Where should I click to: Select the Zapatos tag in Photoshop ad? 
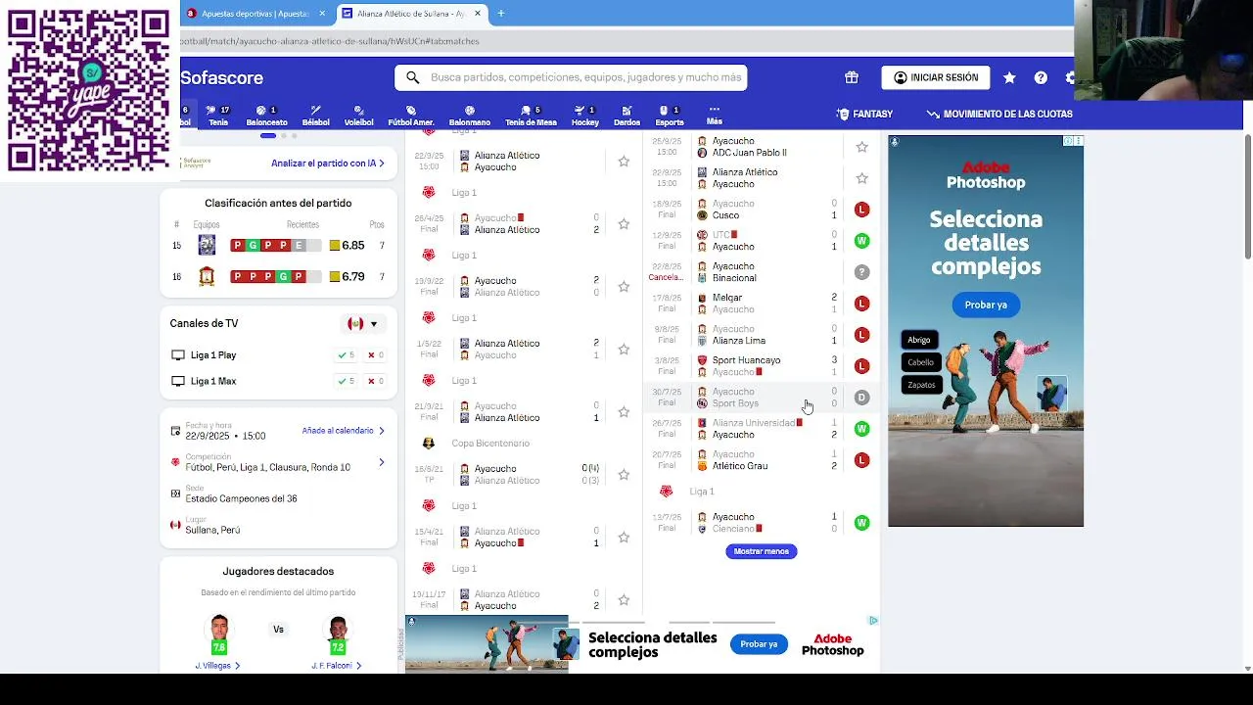point(921,385)
